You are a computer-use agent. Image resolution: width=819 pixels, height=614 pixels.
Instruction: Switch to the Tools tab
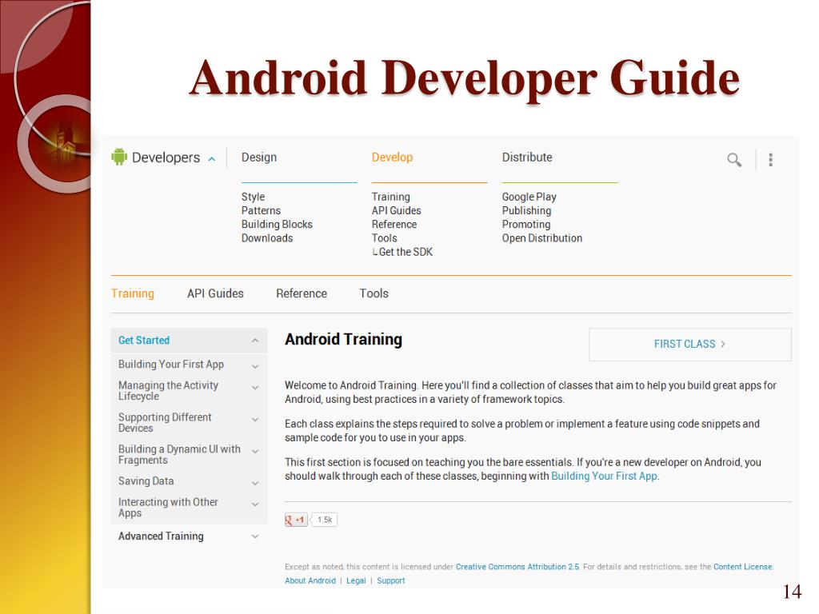374,293
